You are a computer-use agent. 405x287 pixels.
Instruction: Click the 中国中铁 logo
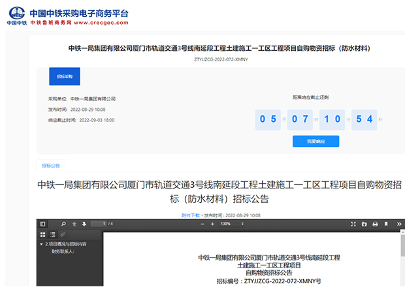[17, 16]
